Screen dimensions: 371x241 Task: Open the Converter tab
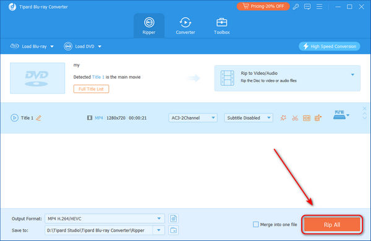[x=185, y=26]
